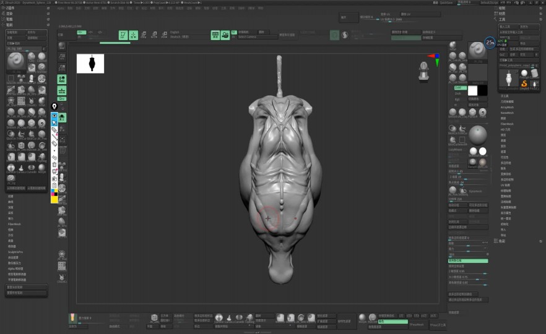Click the undo arrow on annotation bar

pyautogui.click(x=54, y=158)
